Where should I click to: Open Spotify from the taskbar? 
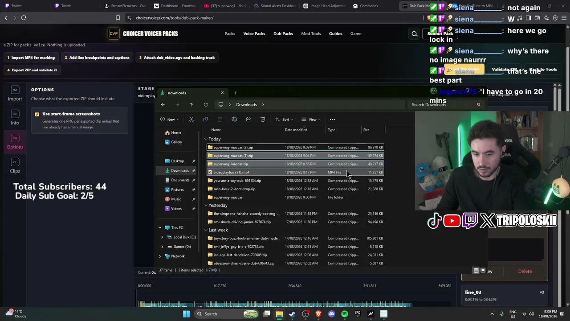coord(345,314)
